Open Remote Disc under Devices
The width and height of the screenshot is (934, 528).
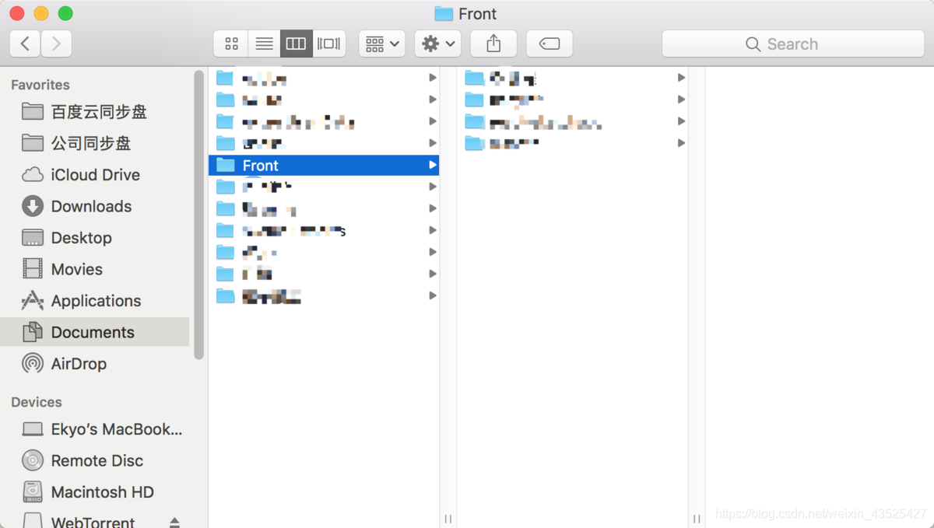(x=95, y=460)
